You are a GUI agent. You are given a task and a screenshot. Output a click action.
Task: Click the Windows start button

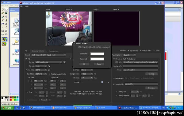click(x=7, y=108)
